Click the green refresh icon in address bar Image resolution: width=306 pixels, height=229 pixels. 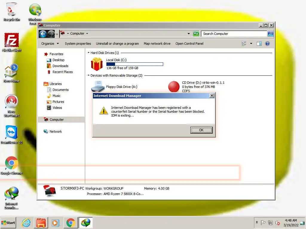tap(196, 34)
